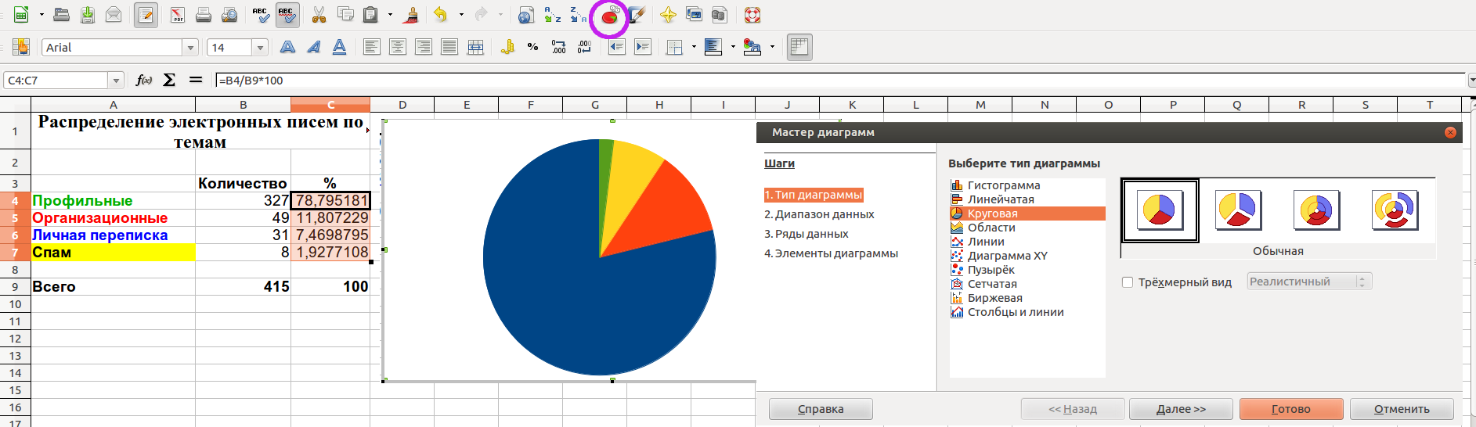Viewport: 1476px width, 427px height.
Task: Show the drawing functions
Action: point(637,15)
